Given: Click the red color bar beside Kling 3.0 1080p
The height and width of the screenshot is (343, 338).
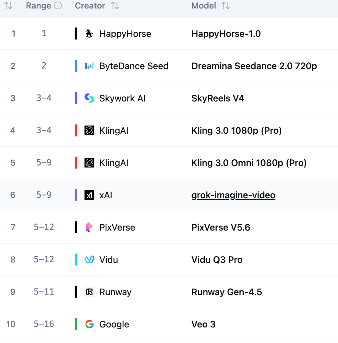Looking at the screenshot, I should pos(76,131).
